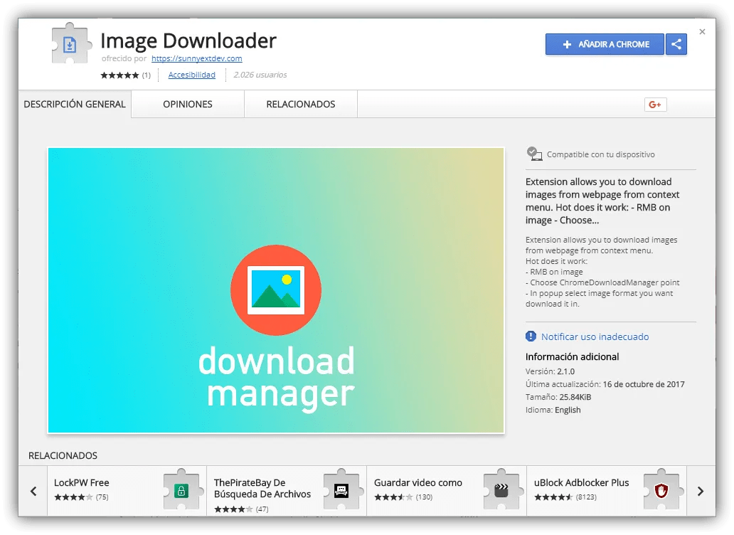Viewport: 734px width, 535px height.
Task: Click the Añadir a Chrome button
Action: coord(604,44)
